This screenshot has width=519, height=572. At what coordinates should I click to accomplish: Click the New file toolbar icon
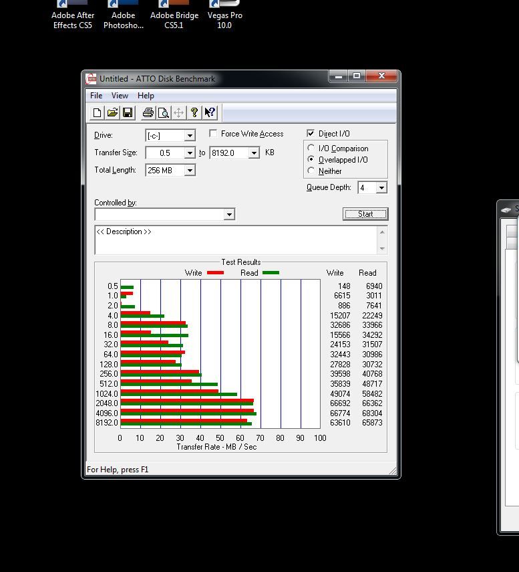tap(97, 113)
